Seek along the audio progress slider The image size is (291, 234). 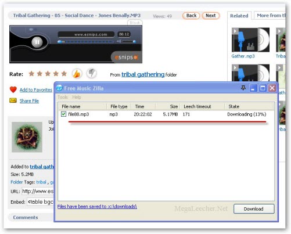(86, 42)
